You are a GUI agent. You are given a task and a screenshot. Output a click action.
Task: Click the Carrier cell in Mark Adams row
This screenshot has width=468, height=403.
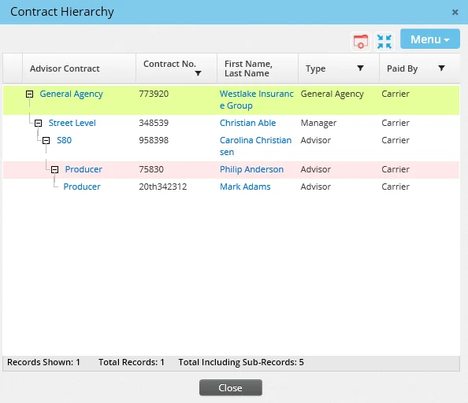tap(396, 187)
